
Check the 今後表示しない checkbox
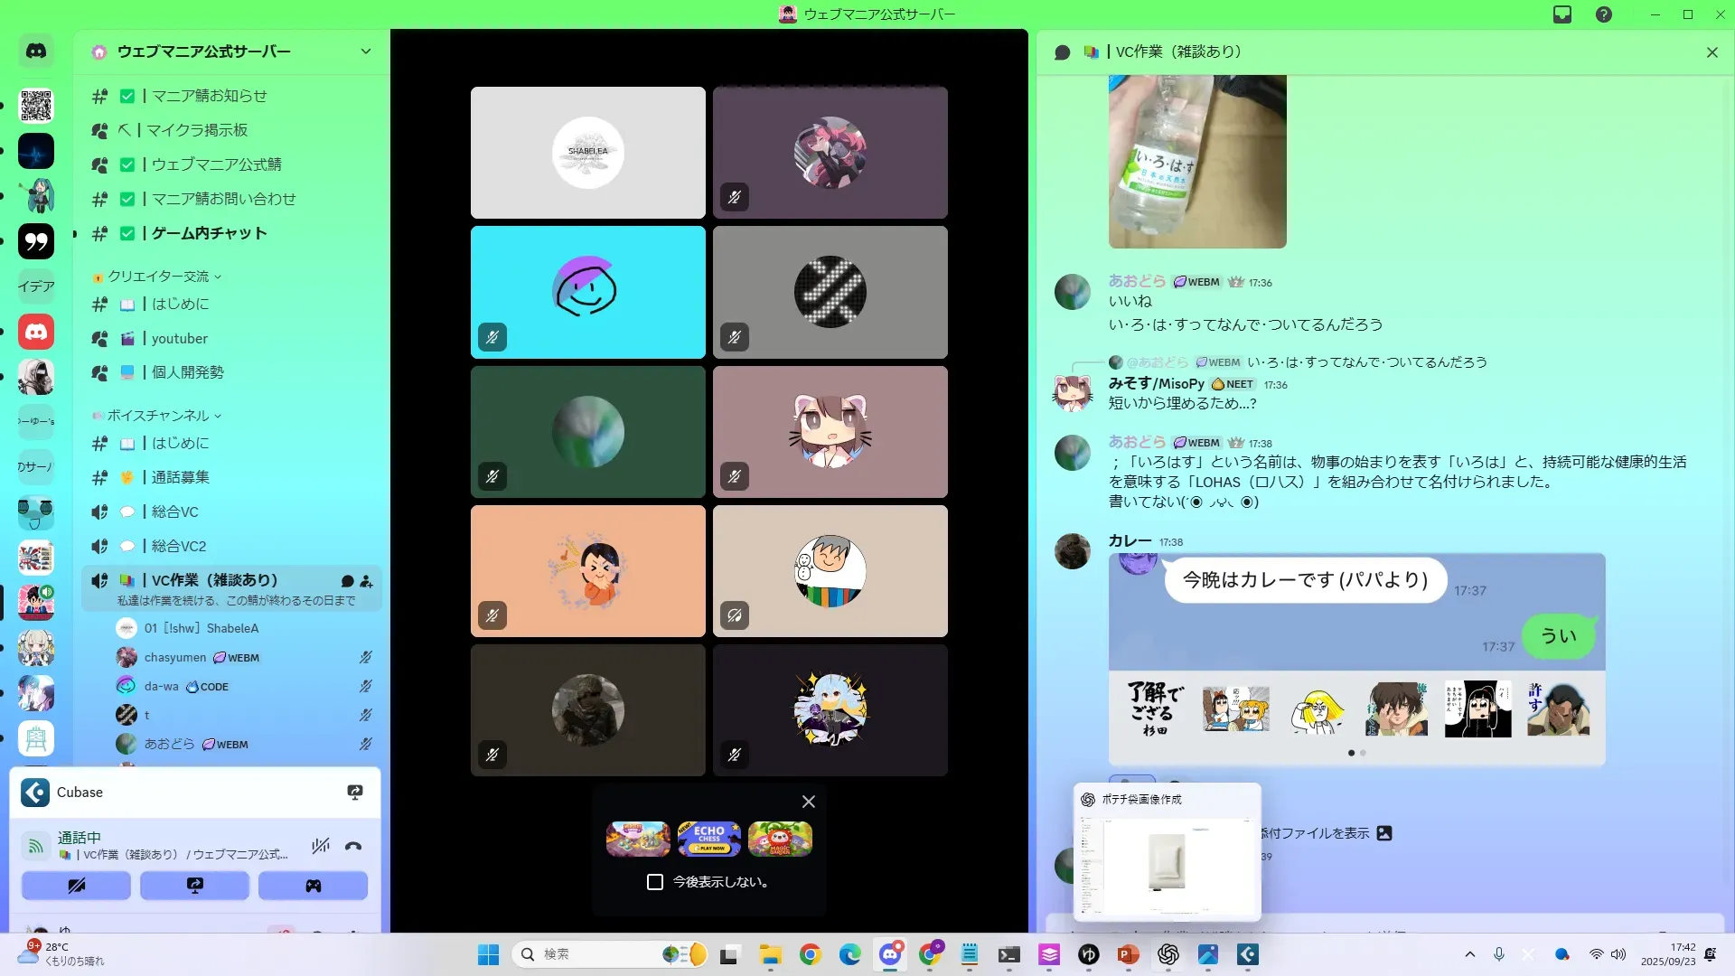tap(655, 882)
